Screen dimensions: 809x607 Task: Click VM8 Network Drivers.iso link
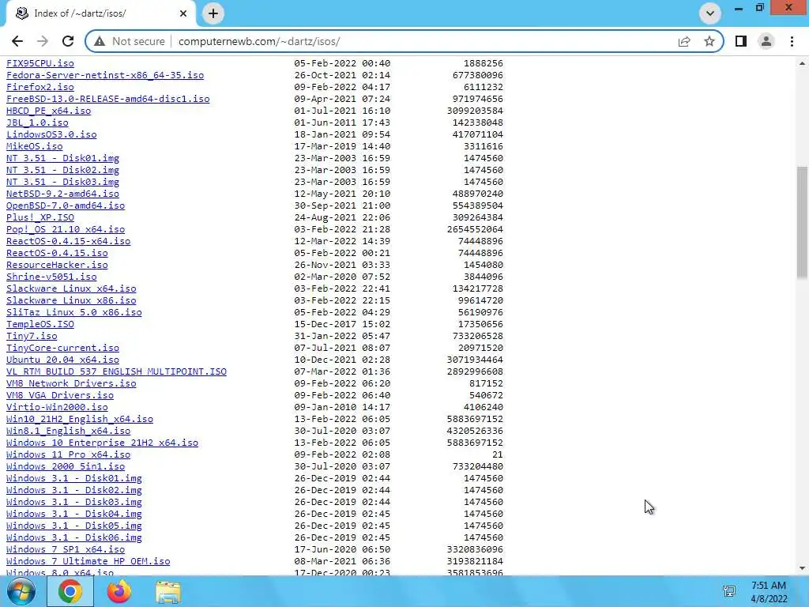(71, 383)
